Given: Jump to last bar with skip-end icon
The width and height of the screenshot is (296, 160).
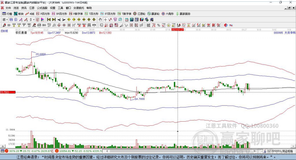Looking at the screenshot, I should tap(54, 20).
